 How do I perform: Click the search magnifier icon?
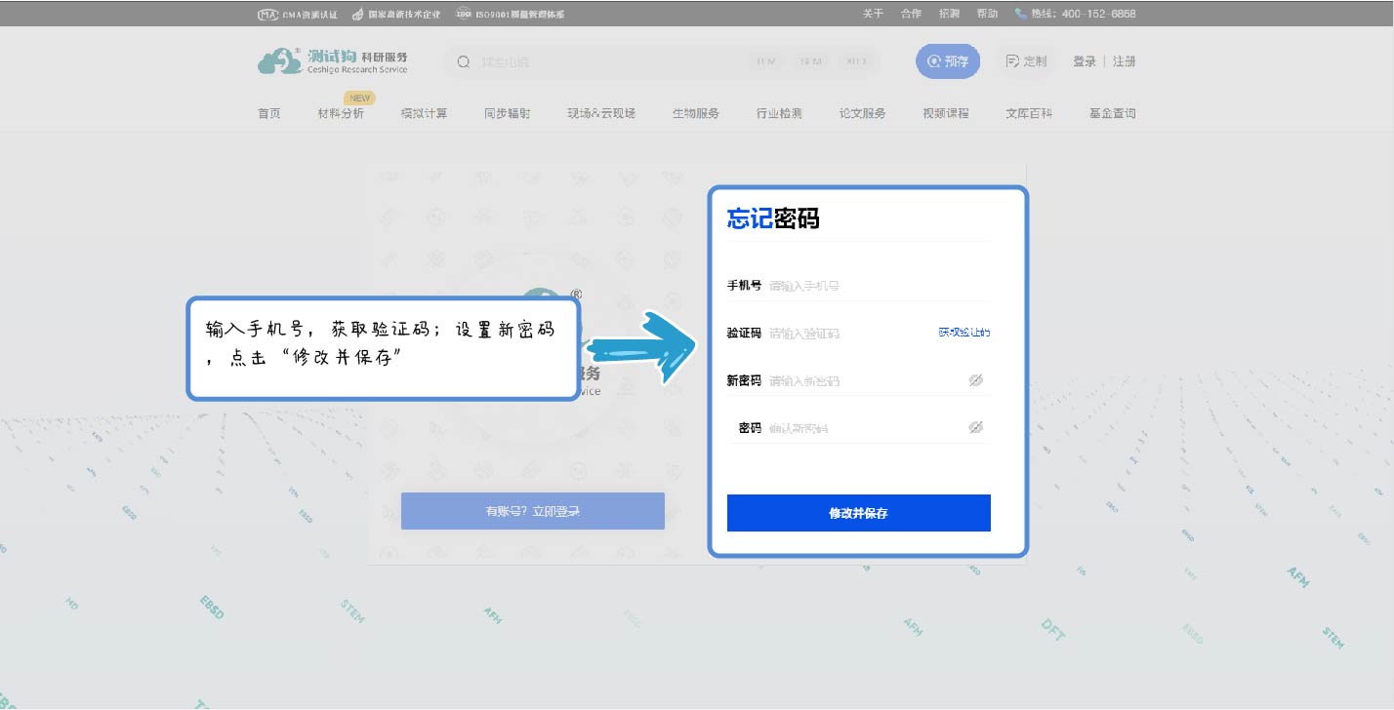[x=462, y=60]
